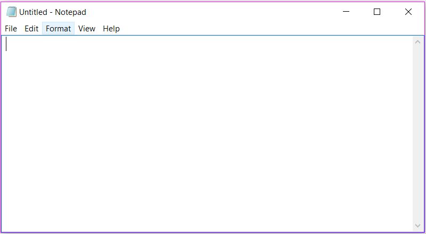The height and width of the screenshot is (234, 426).
Task: Minimize the Notepad window
Action: click(x=346, y=12)
